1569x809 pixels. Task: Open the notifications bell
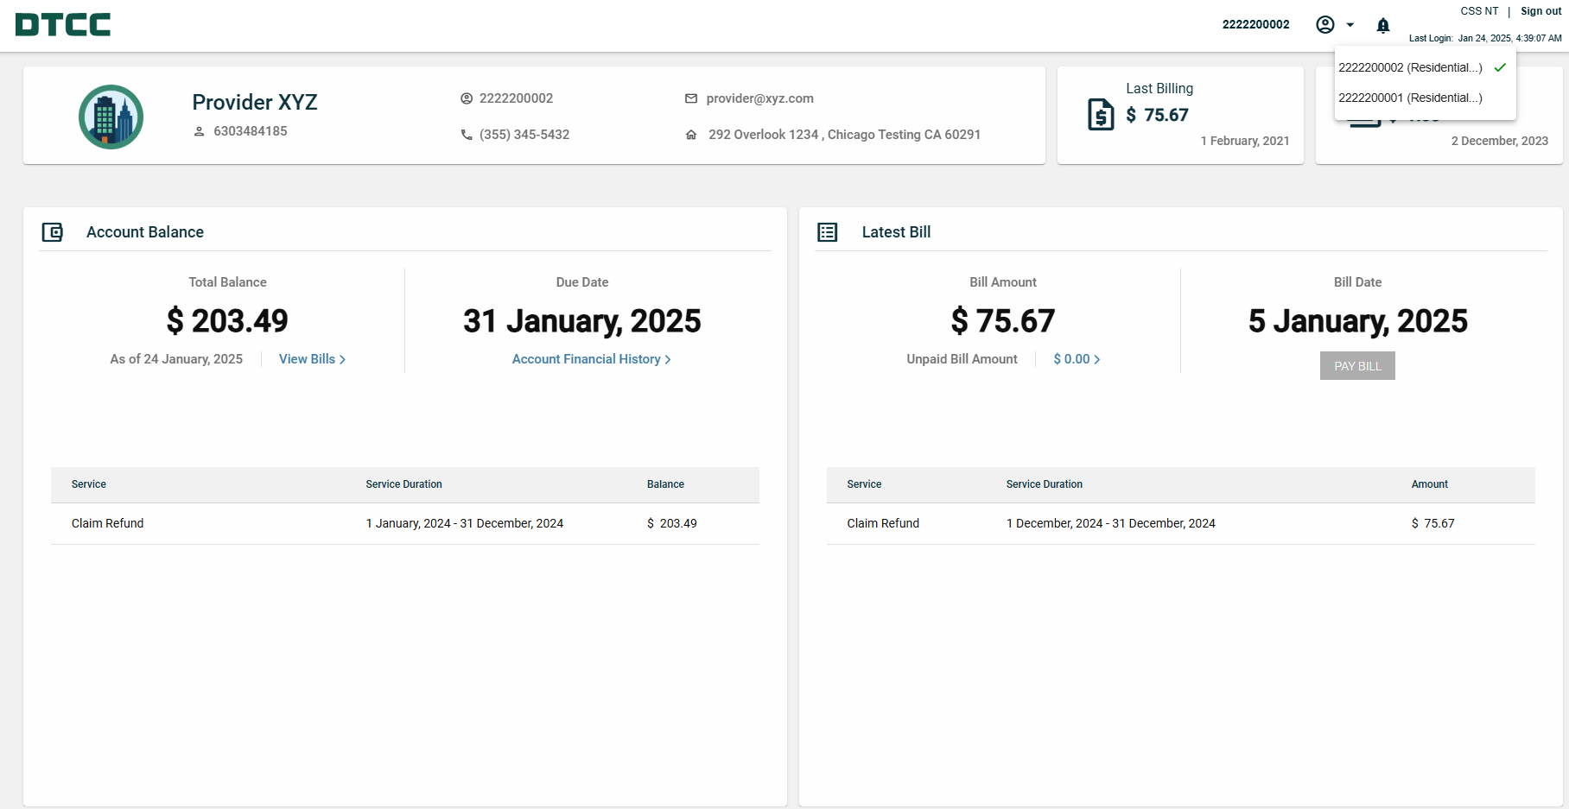coord(1383,25)
